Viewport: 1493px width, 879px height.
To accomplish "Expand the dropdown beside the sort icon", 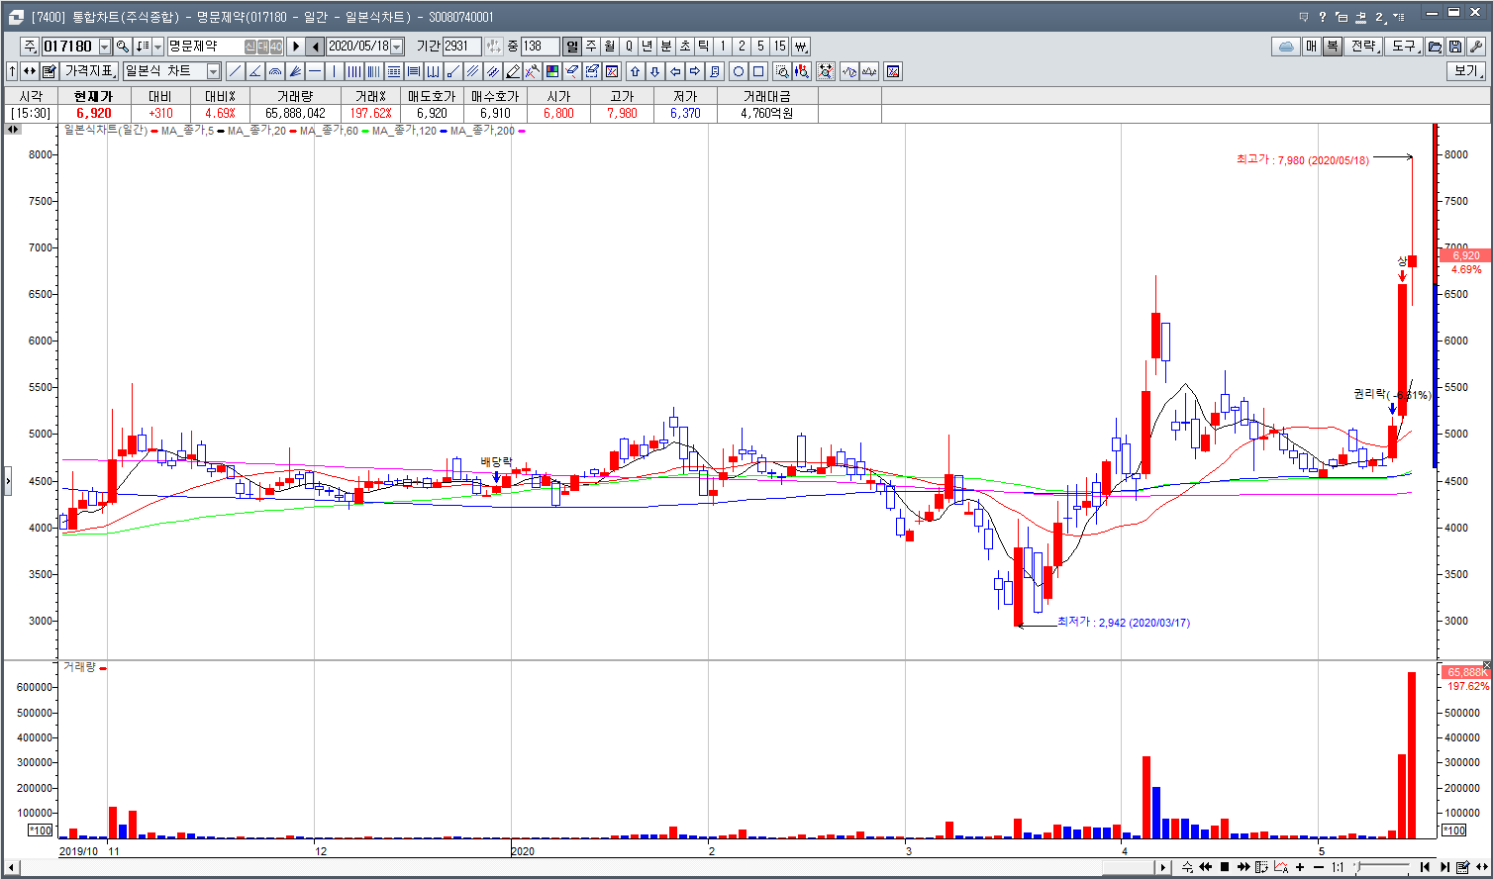I will click(x=157, y=47).
